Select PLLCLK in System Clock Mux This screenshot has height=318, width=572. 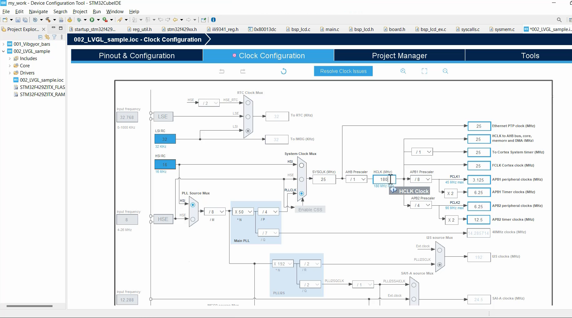coord(301,193)
